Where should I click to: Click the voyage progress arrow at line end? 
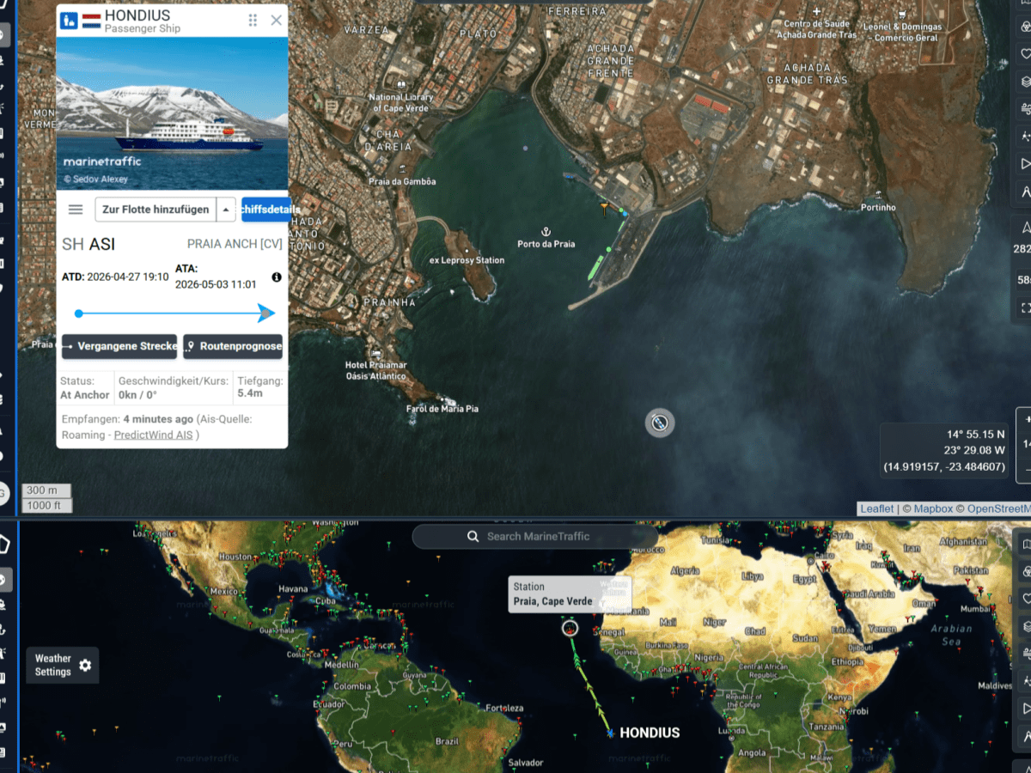tap(266, 313)
